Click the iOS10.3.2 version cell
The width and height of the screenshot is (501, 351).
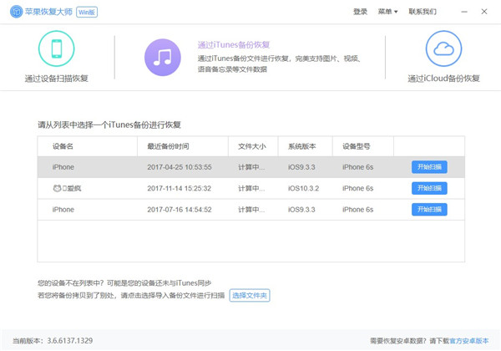304,188
